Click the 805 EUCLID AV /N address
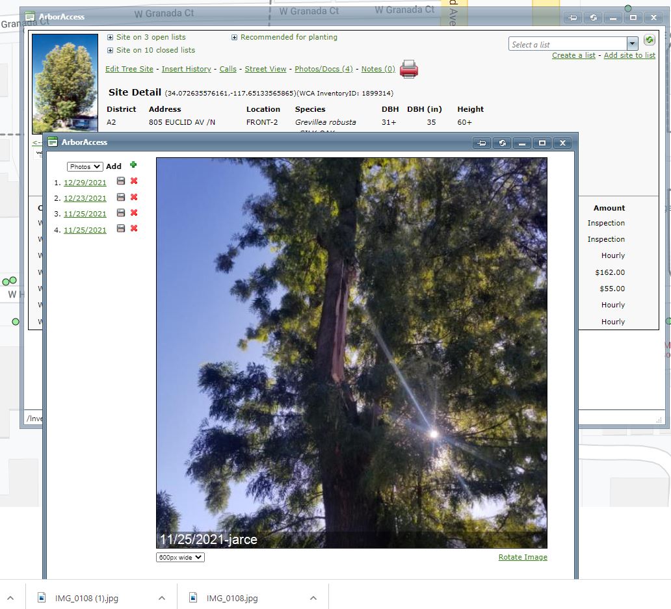 pyautogui.click(x=182, y=122)
